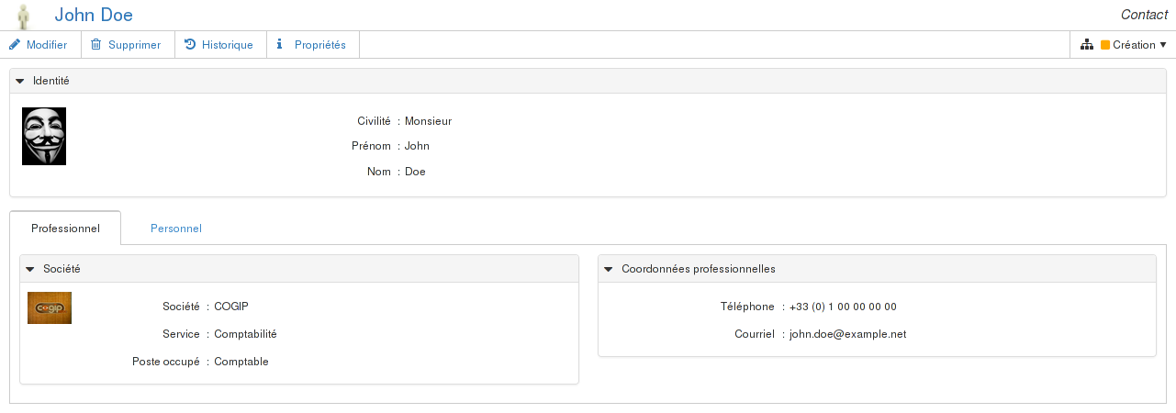
Task: Open the COGIP company logo thumbnail
Action: click(50, 308)
